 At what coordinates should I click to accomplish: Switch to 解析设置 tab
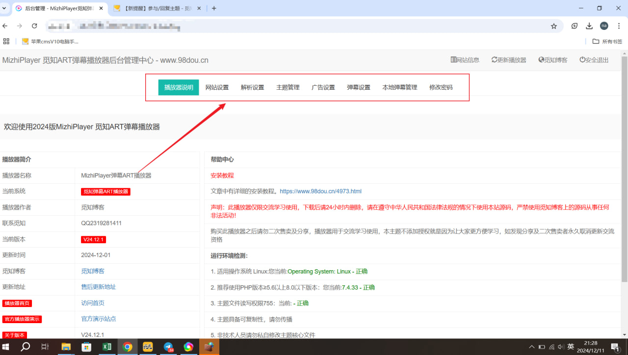(252, 87)
